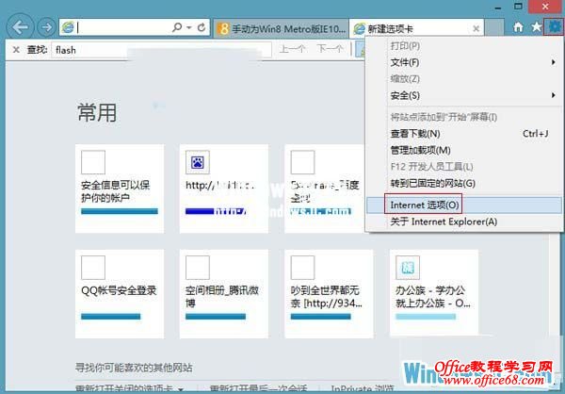Choose 打印(P) in tools menu
Viewport: 565px width, 394px height.
click(x=405, y=46)
